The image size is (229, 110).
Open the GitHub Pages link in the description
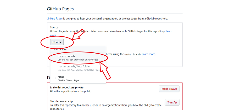coord(55,18)
